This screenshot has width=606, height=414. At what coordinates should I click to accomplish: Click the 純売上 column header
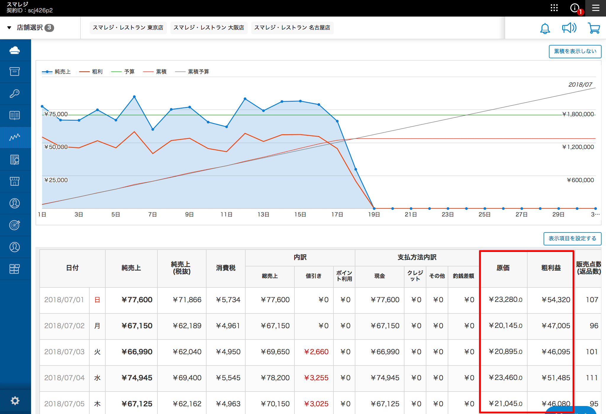[x=131, y=268]
